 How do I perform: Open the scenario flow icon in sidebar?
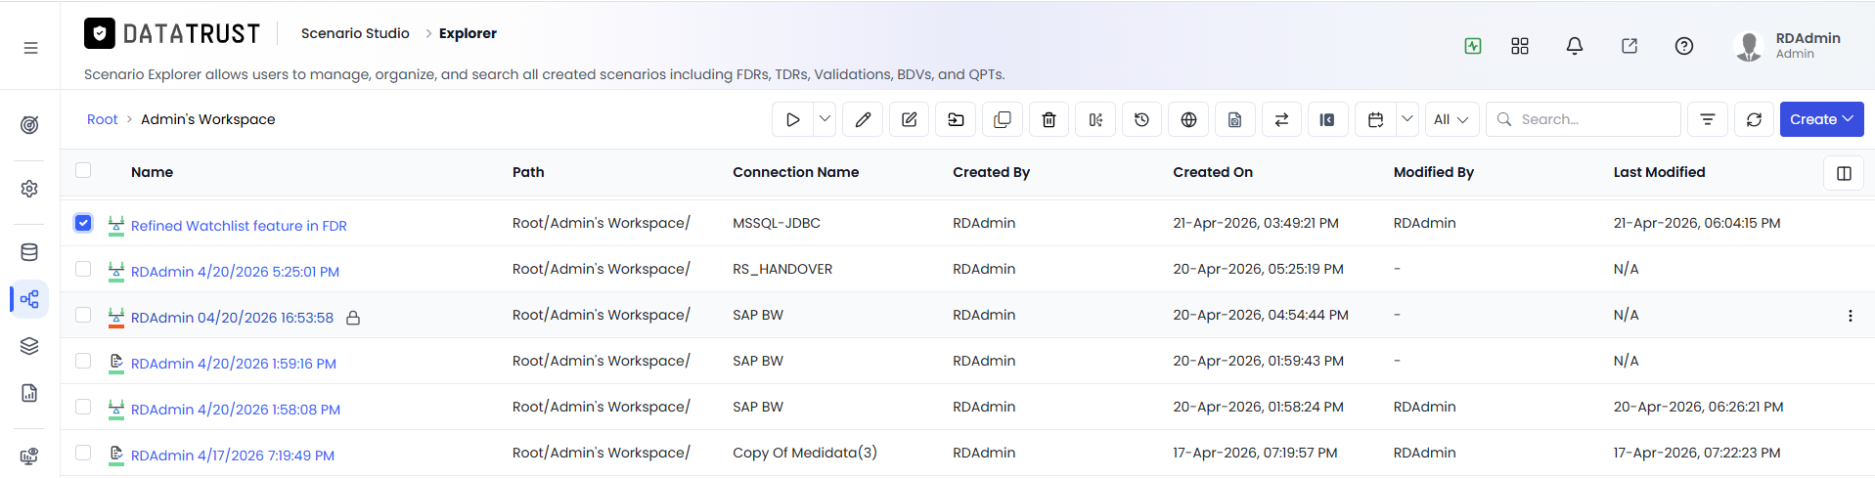click(29, 299)
